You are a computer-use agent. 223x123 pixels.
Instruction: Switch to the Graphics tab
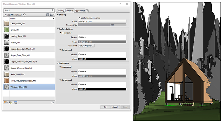(69, 11)
